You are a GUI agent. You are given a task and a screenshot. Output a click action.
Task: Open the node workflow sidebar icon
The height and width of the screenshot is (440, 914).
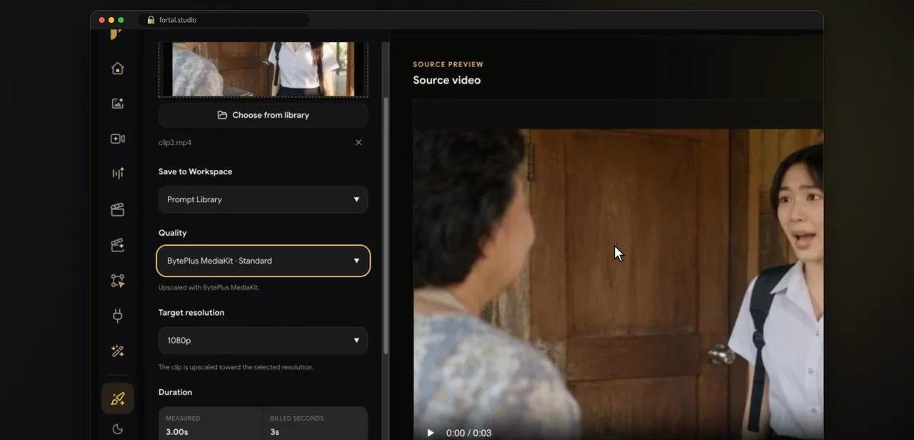[118, 281]
